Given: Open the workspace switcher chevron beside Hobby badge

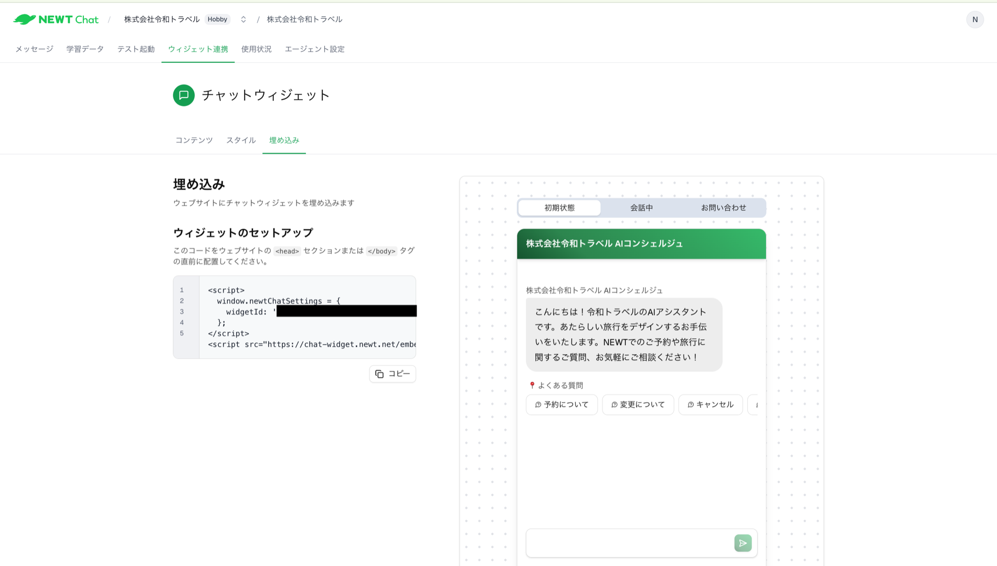Looking at the screenshot, I should [242, 19].
